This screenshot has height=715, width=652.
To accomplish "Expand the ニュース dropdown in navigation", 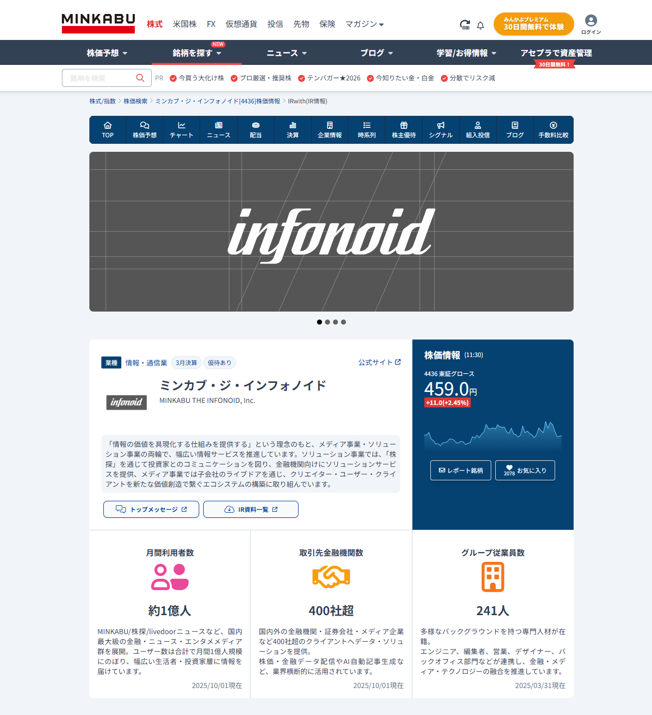I will point(287,53).
